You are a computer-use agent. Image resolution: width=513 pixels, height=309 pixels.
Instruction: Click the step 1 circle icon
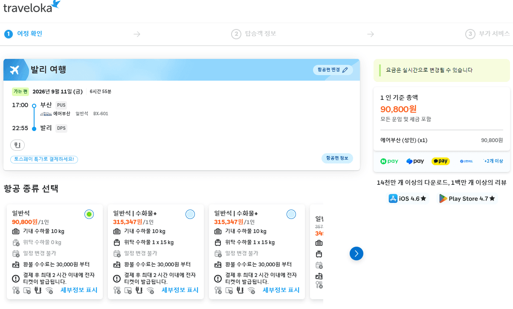[x=9, y=34]
